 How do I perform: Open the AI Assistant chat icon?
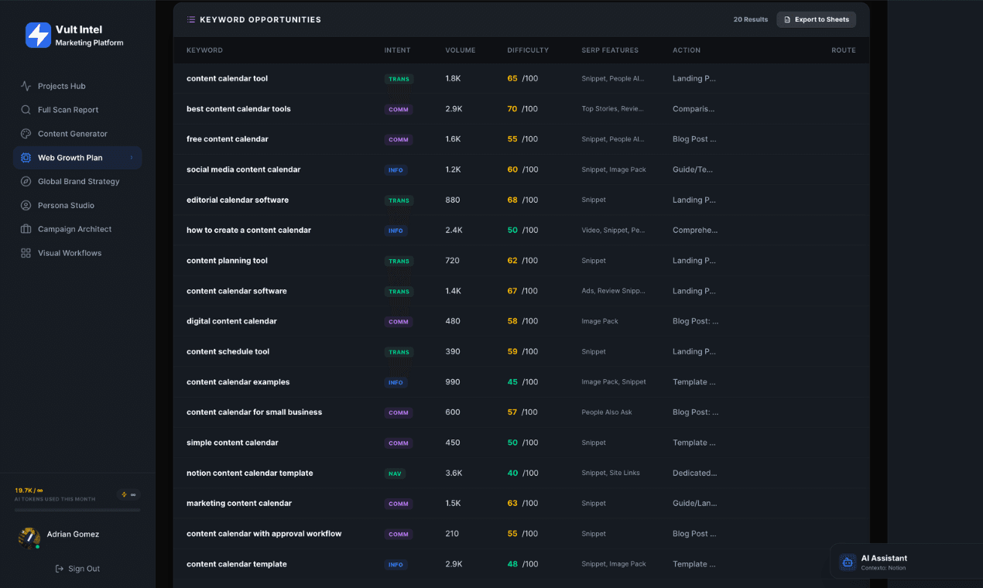point(847,562)
